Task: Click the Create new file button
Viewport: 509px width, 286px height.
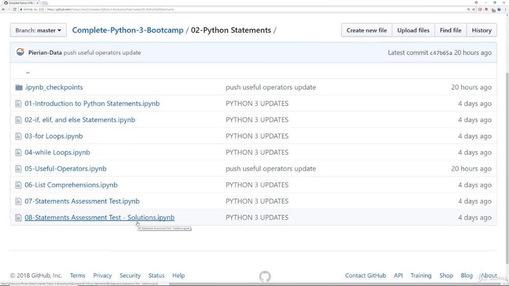Action: point(366,30)
